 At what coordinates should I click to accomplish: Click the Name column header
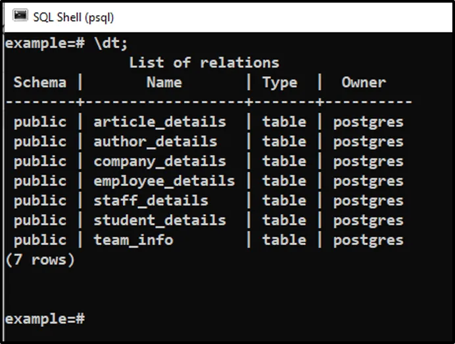coord(164,83)
